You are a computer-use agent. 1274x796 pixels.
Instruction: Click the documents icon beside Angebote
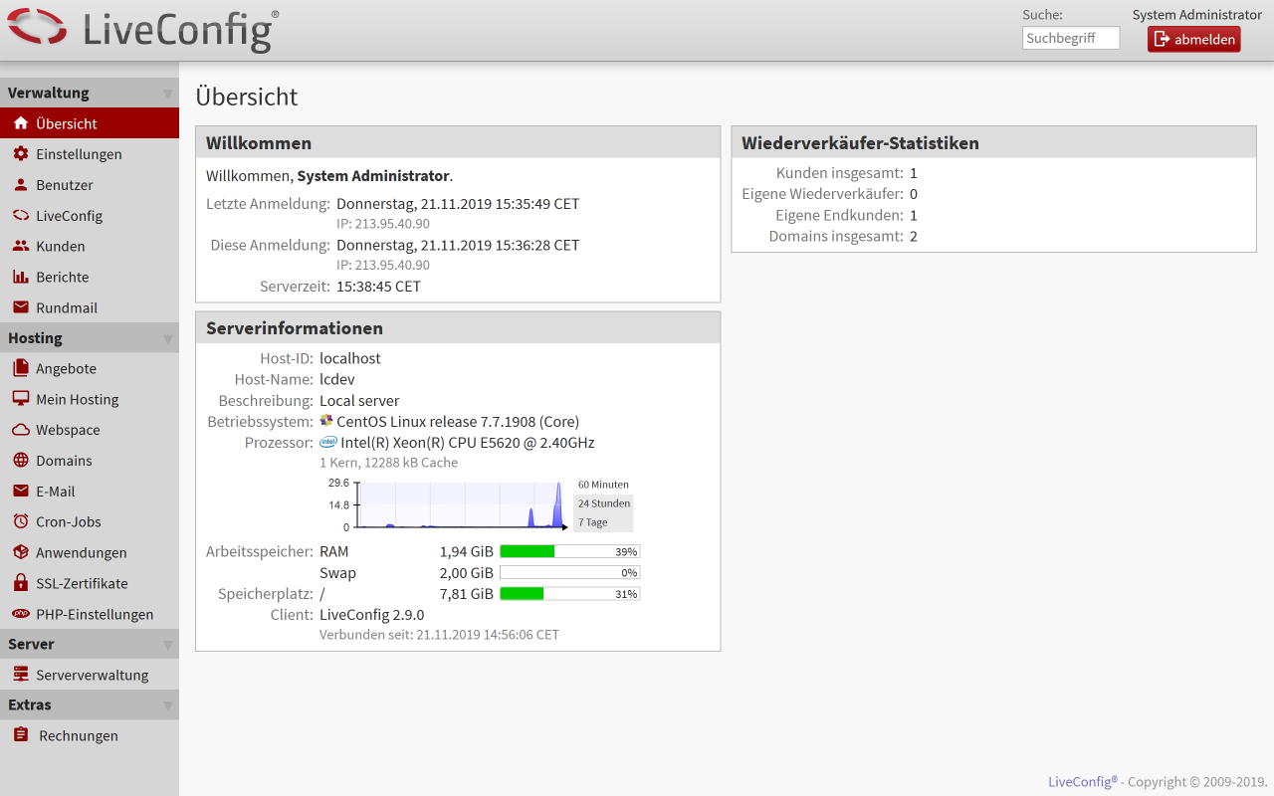tap(20, 368)
